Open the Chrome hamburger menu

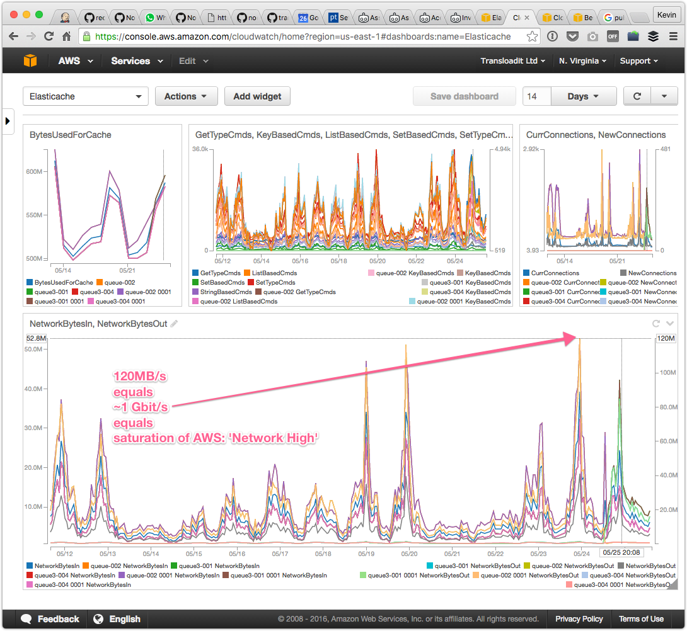coord(673,37)
